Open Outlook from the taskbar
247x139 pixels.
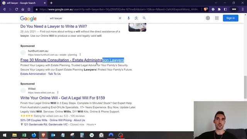coord(53,135)
